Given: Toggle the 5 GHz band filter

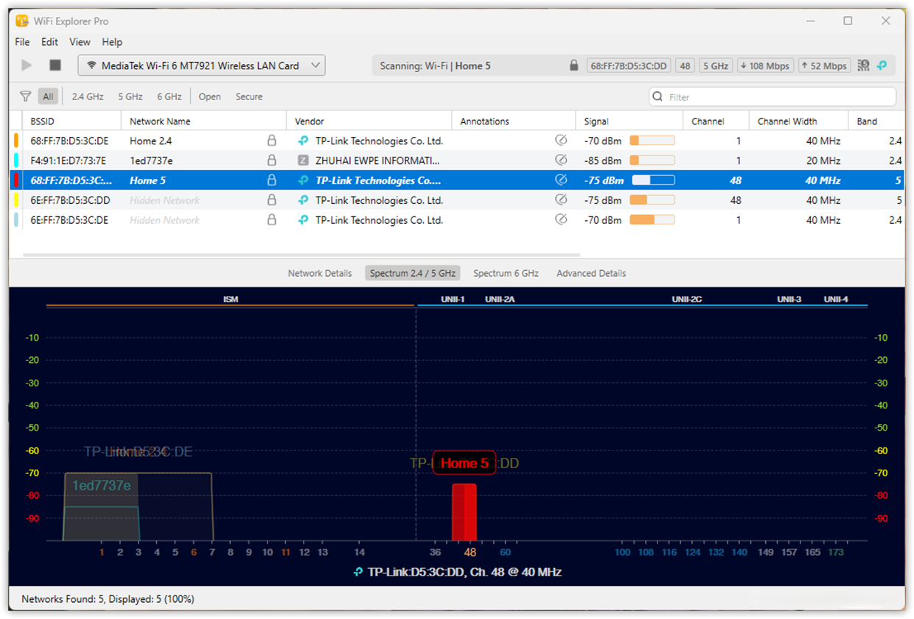Looking at the screenshot, I should [x=130, y=96].
